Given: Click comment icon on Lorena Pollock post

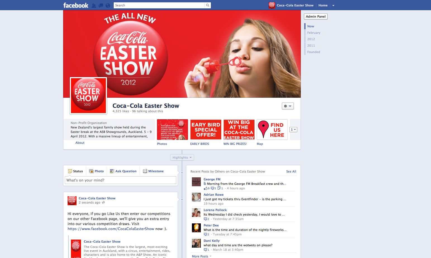Looking at the screenshot, I should coord(205,219).
